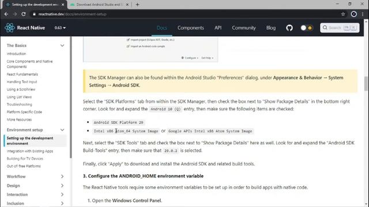Click the Android 10 (Q) code text
369x207 pixels.
[165, 109]
